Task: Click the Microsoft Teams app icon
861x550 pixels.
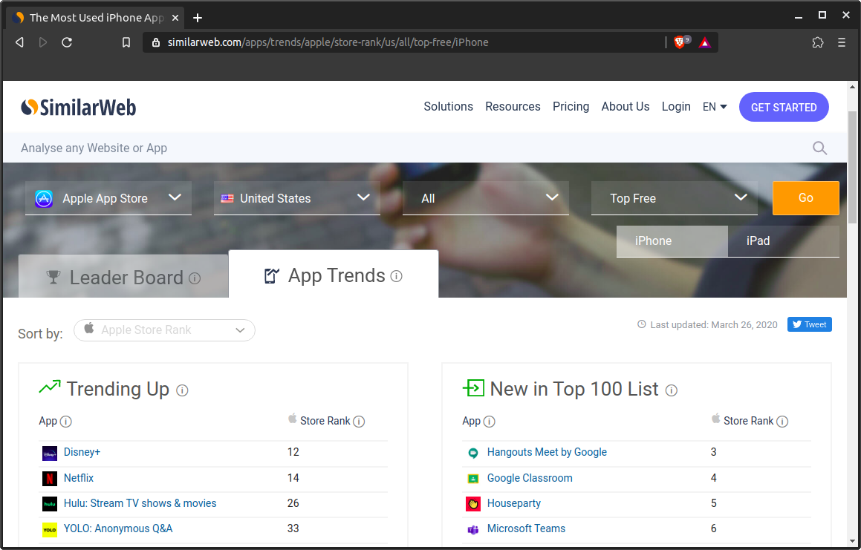Action: click(x=472, y=530)
